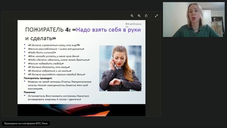227x128 pixels.
Task: Rotate the slide view
Action: (146, 16)
